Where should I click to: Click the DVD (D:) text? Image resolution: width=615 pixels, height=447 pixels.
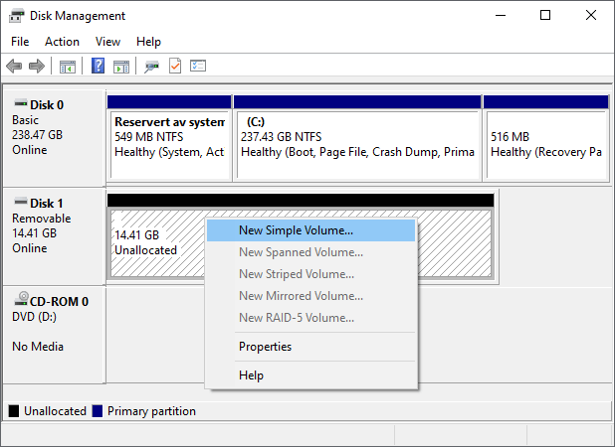click(34, 317)
